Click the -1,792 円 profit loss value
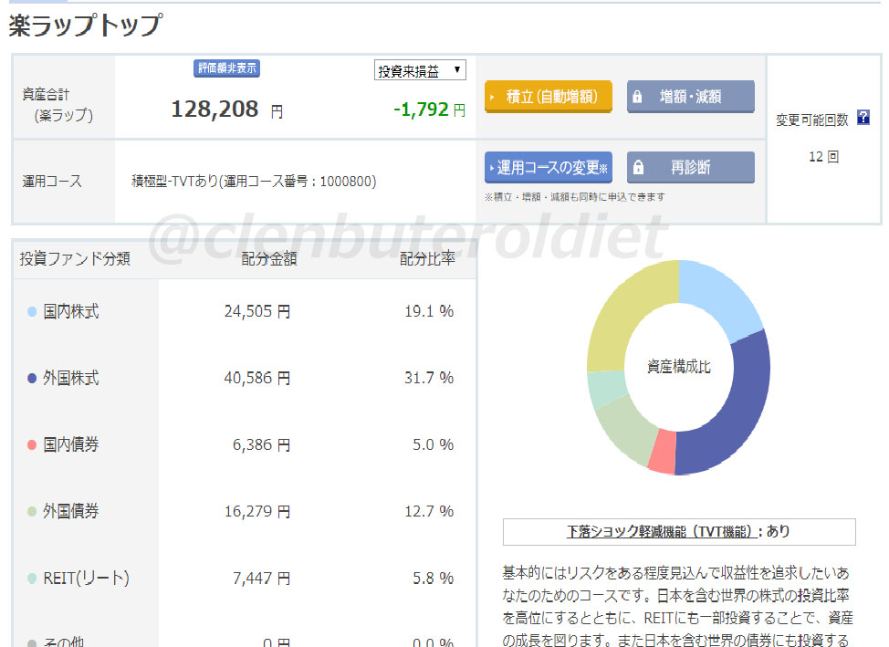Image resolution: width=889 pixels, height=647 pixels. (429, 110)
